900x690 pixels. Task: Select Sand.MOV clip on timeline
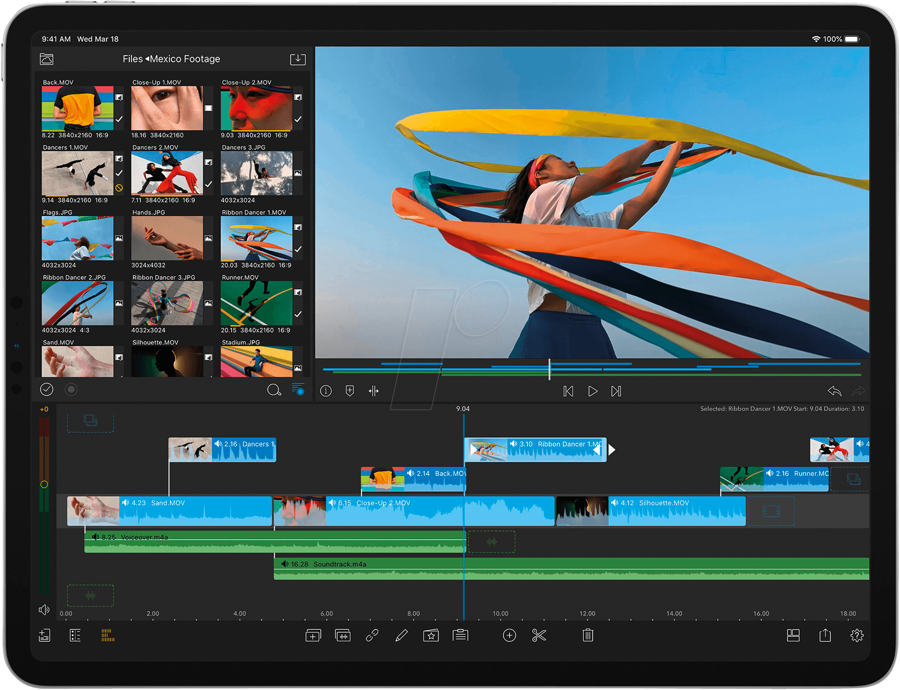click(169, 511)
